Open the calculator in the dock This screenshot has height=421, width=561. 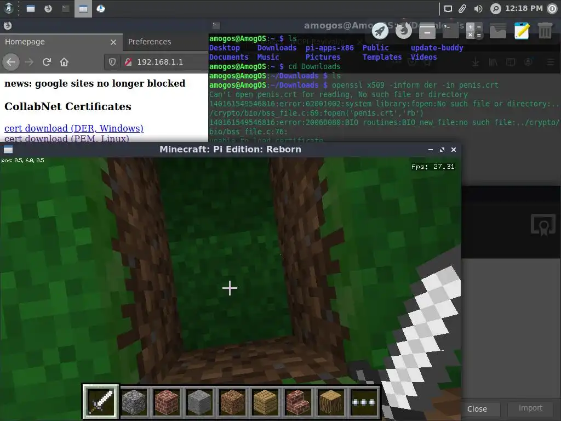[474, 31]
